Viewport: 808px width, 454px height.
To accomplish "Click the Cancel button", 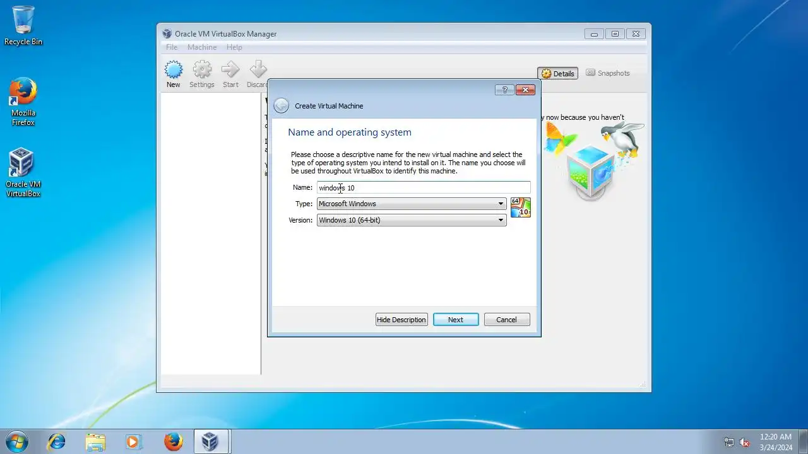I will pyautogui.click(x=506, y=320).
